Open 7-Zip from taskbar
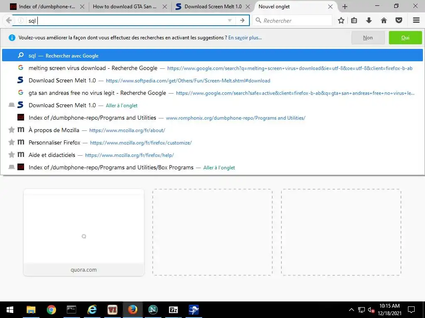425x318 pixels. (173, 310)
